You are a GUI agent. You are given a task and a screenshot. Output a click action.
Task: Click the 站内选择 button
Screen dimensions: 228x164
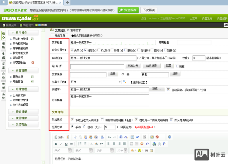point(151,66)
